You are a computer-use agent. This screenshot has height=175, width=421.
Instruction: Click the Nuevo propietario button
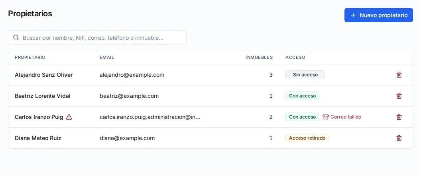coord(379,15)
